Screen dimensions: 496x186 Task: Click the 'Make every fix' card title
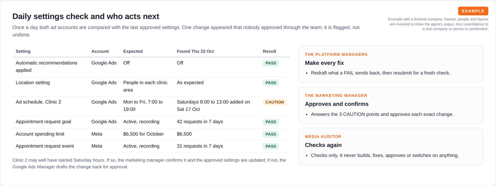tap(324, 63)
